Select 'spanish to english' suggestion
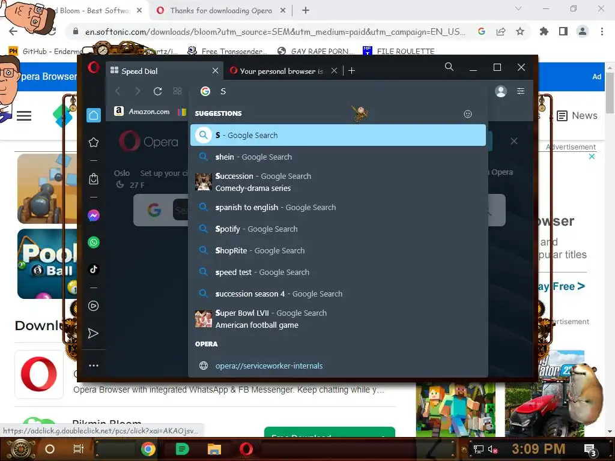Viewport: 615px width, 461px height. pyautogui.click(x=338, y=207)
